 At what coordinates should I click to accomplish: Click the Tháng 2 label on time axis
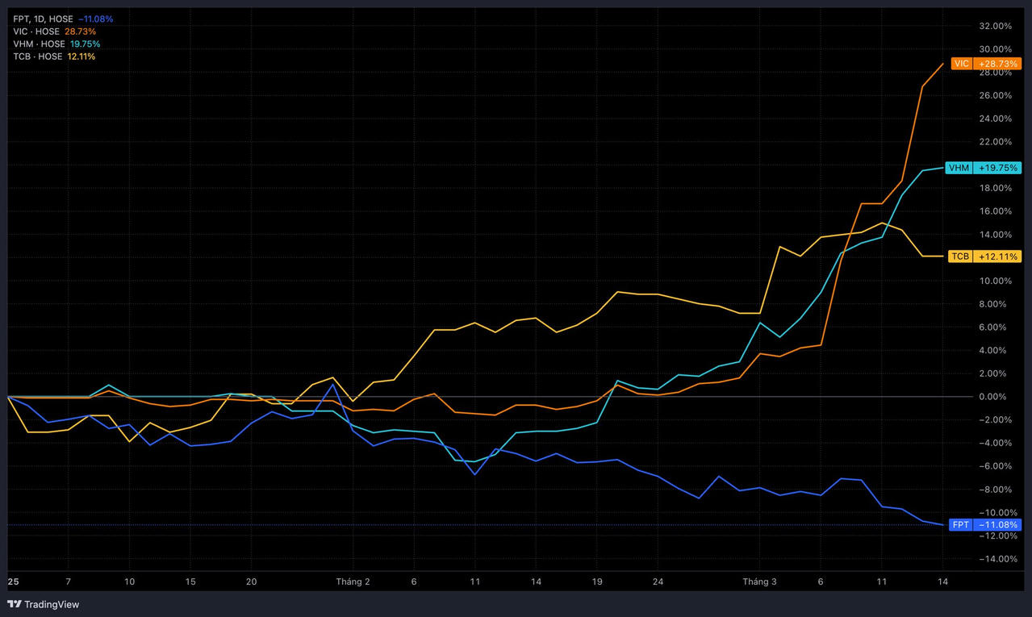click(353, 582)
